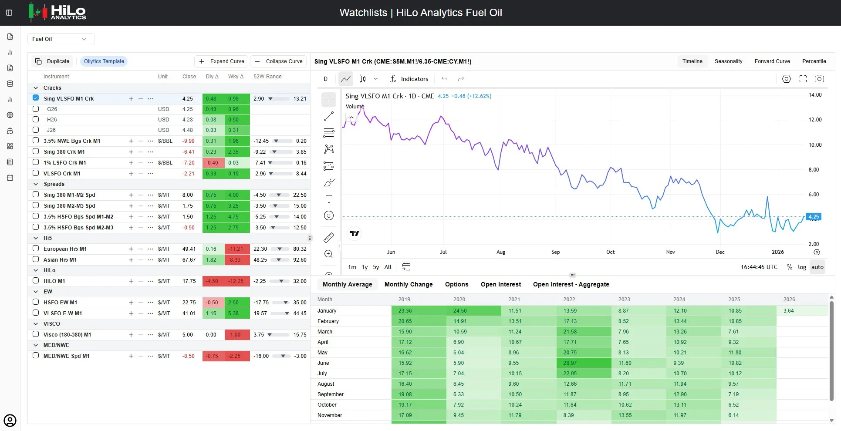Open the Monthly Change tab
This screenshot has height=431, width=841.
(409, 284)
